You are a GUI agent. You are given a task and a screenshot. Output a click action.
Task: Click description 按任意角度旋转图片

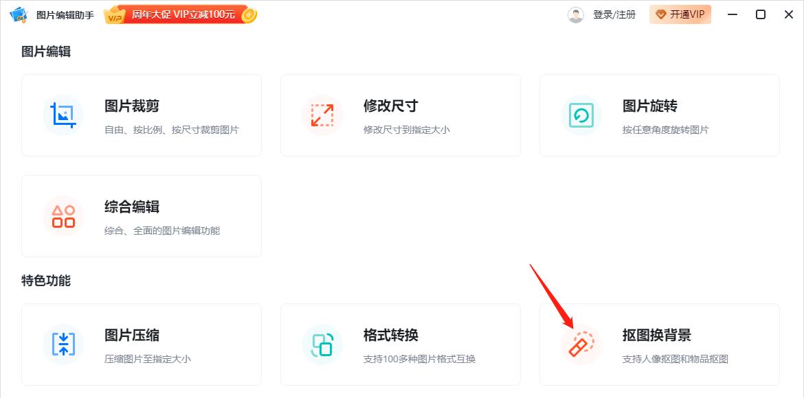(666, 130)
